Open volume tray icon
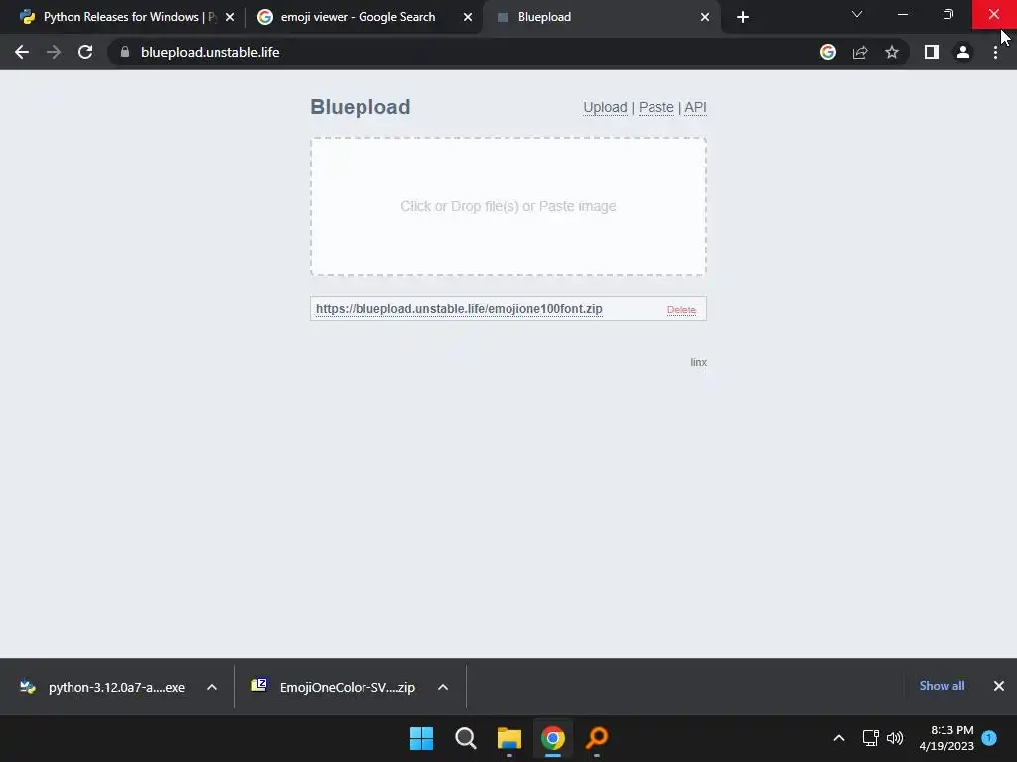1017x762 pixels. 895,738
